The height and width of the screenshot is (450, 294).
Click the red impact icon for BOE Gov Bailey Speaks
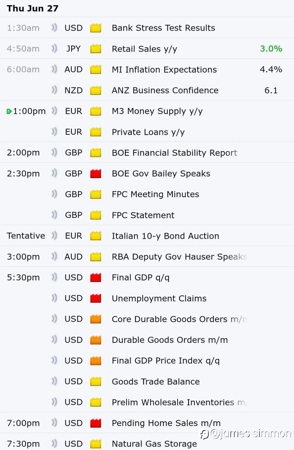[x=95, y=174]
